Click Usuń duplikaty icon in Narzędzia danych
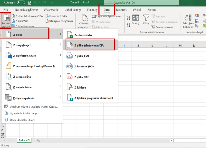The width and height of the screenshot is (206, 148). pos(197,21)
